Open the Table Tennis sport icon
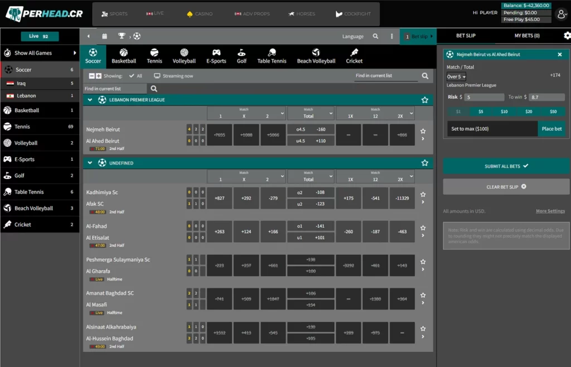Image resolution: width=571 pixels, height=367 pixels. tap(272, 56)
